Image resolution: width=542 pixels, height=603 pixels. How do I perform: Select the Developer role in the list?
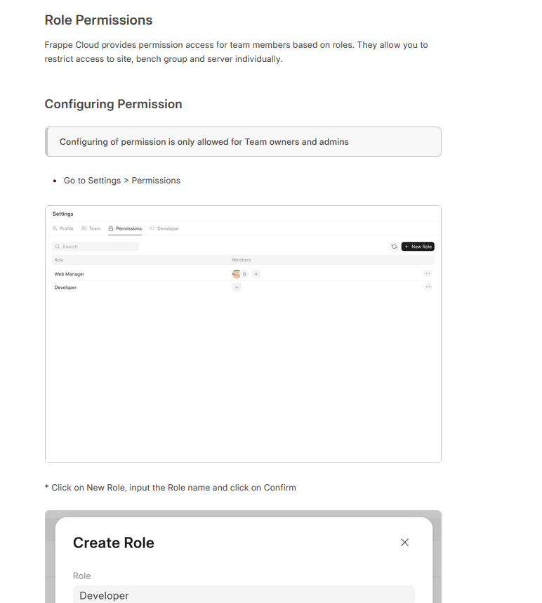[66, 287]
